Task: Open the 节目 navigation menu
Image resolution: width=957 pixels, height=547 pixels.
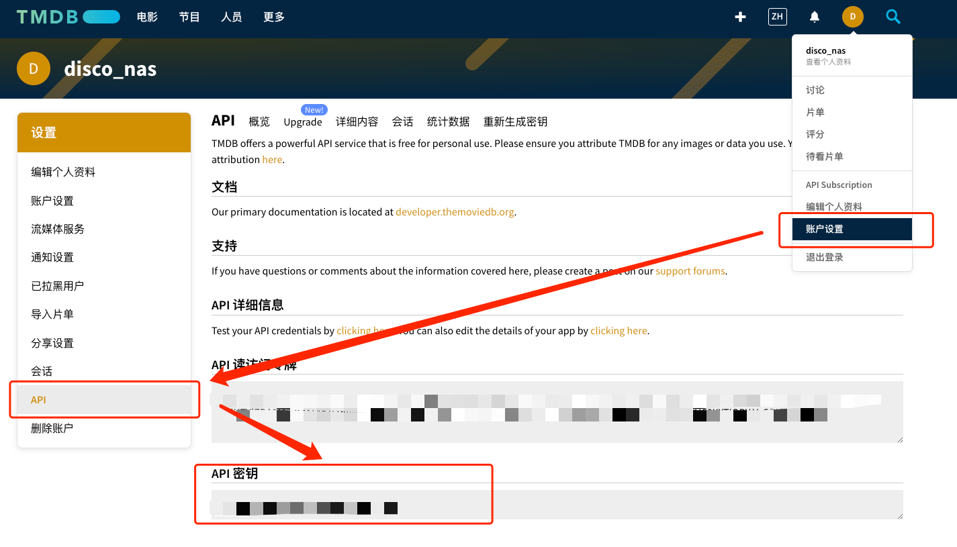Action: pyautogui.click(x=189, y=17)
